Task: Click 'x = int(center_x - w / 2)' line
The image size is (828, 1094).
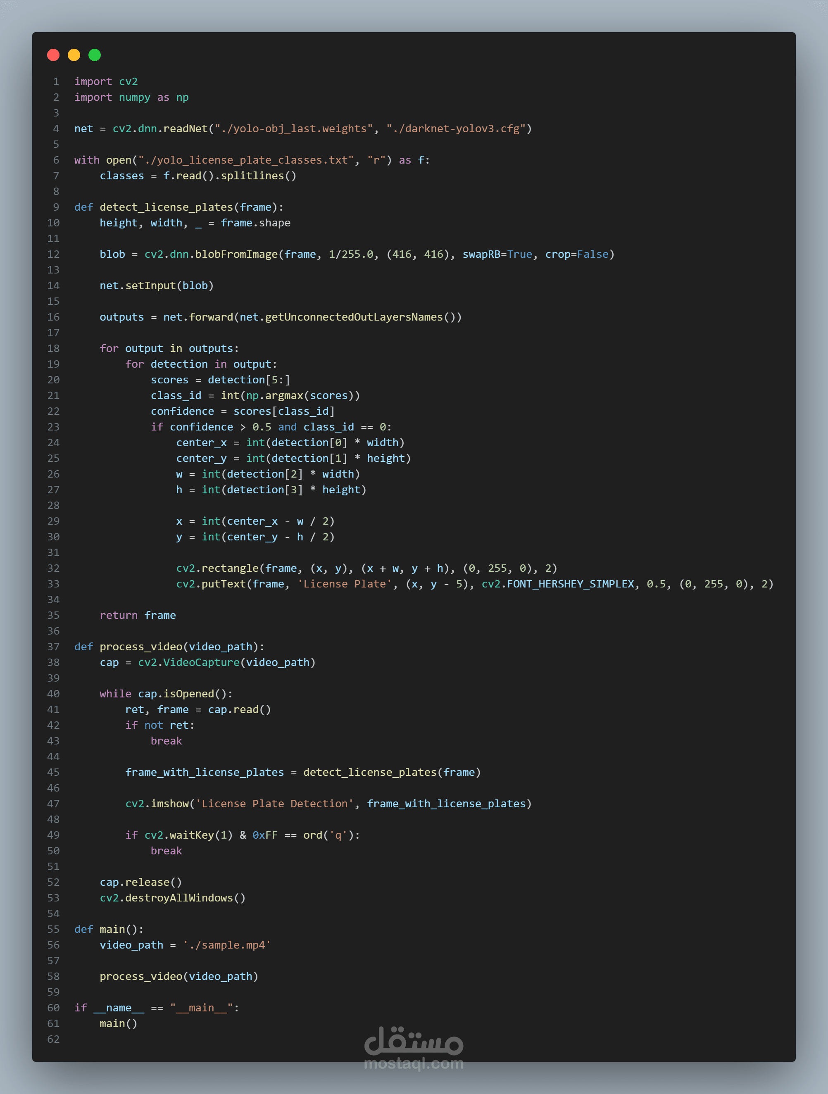Action: coord(255,521)
